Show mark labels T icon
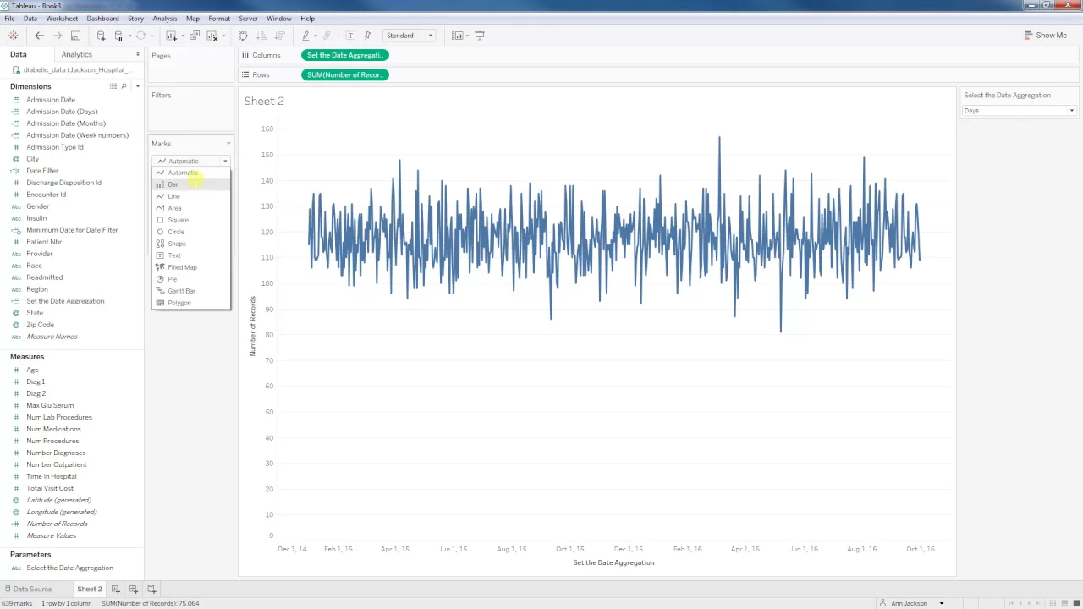The width and height of the screenshot is (1083, 609). pos(349,36)
